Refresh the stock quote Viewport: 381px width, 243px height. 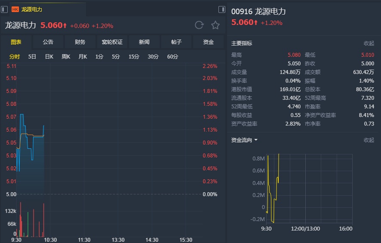coord(199,25)
